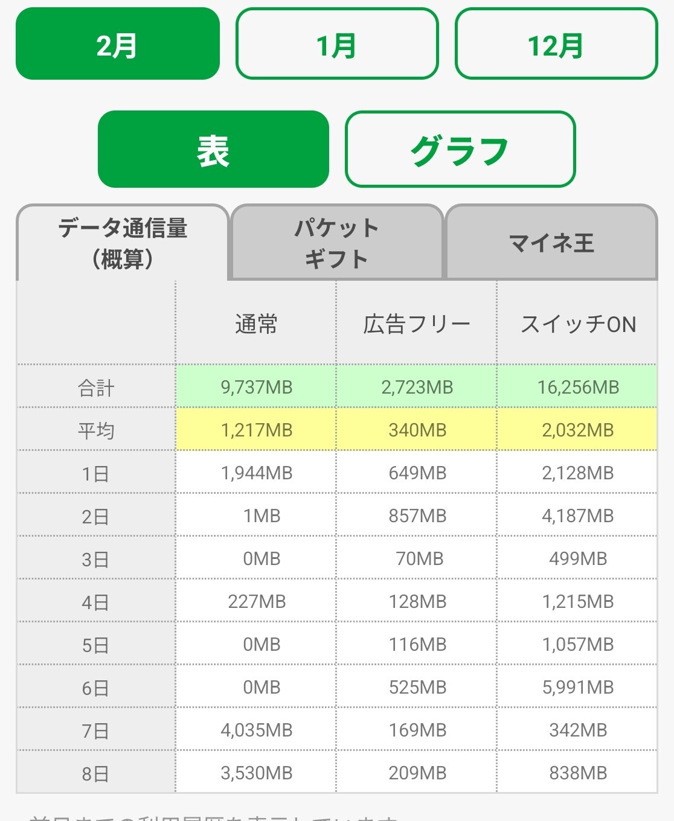Screen dimensions: 674x821
Task: Click the 広告フリー column header
Action: click(x=417, y=324)
